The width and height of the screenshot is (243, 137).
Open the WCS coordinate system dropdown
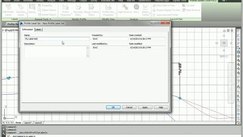click(224, 56)
